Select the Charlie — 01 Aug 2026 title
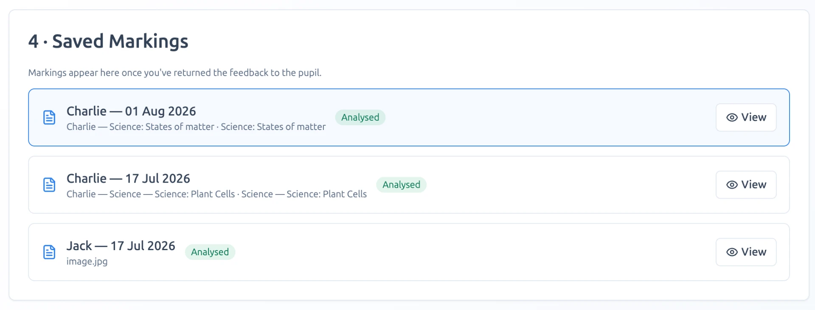The width and height of the screenshot is (815, 310). click(131, 111)
